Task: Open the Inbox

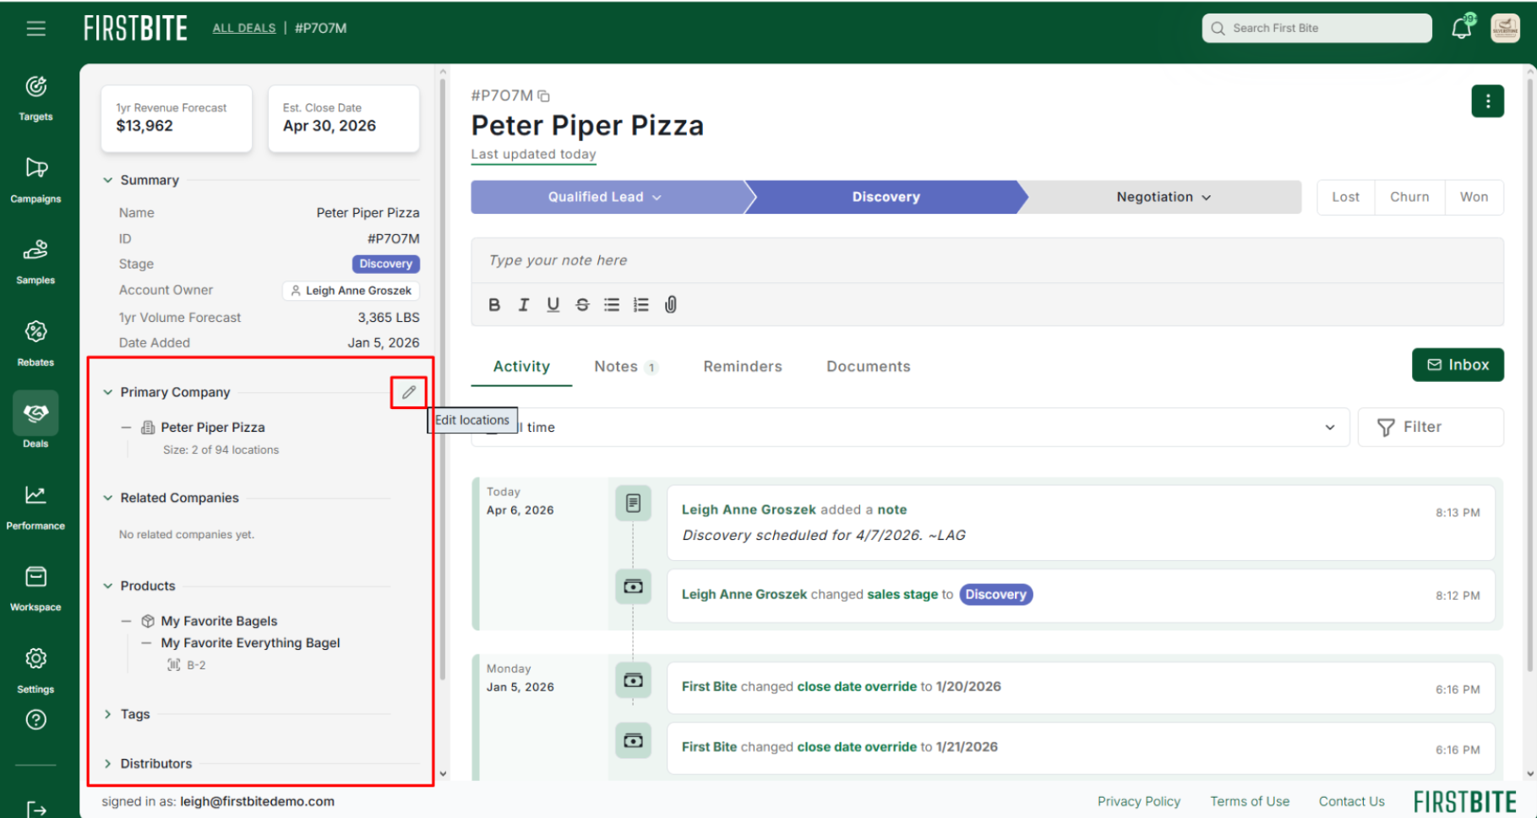Action: tap(1458, 365)
